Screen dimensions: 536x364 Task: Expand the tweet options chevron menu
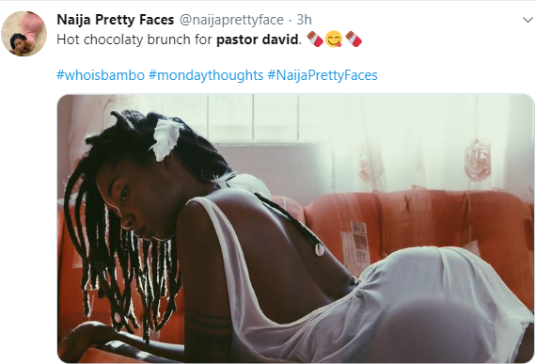click(528, 20)
